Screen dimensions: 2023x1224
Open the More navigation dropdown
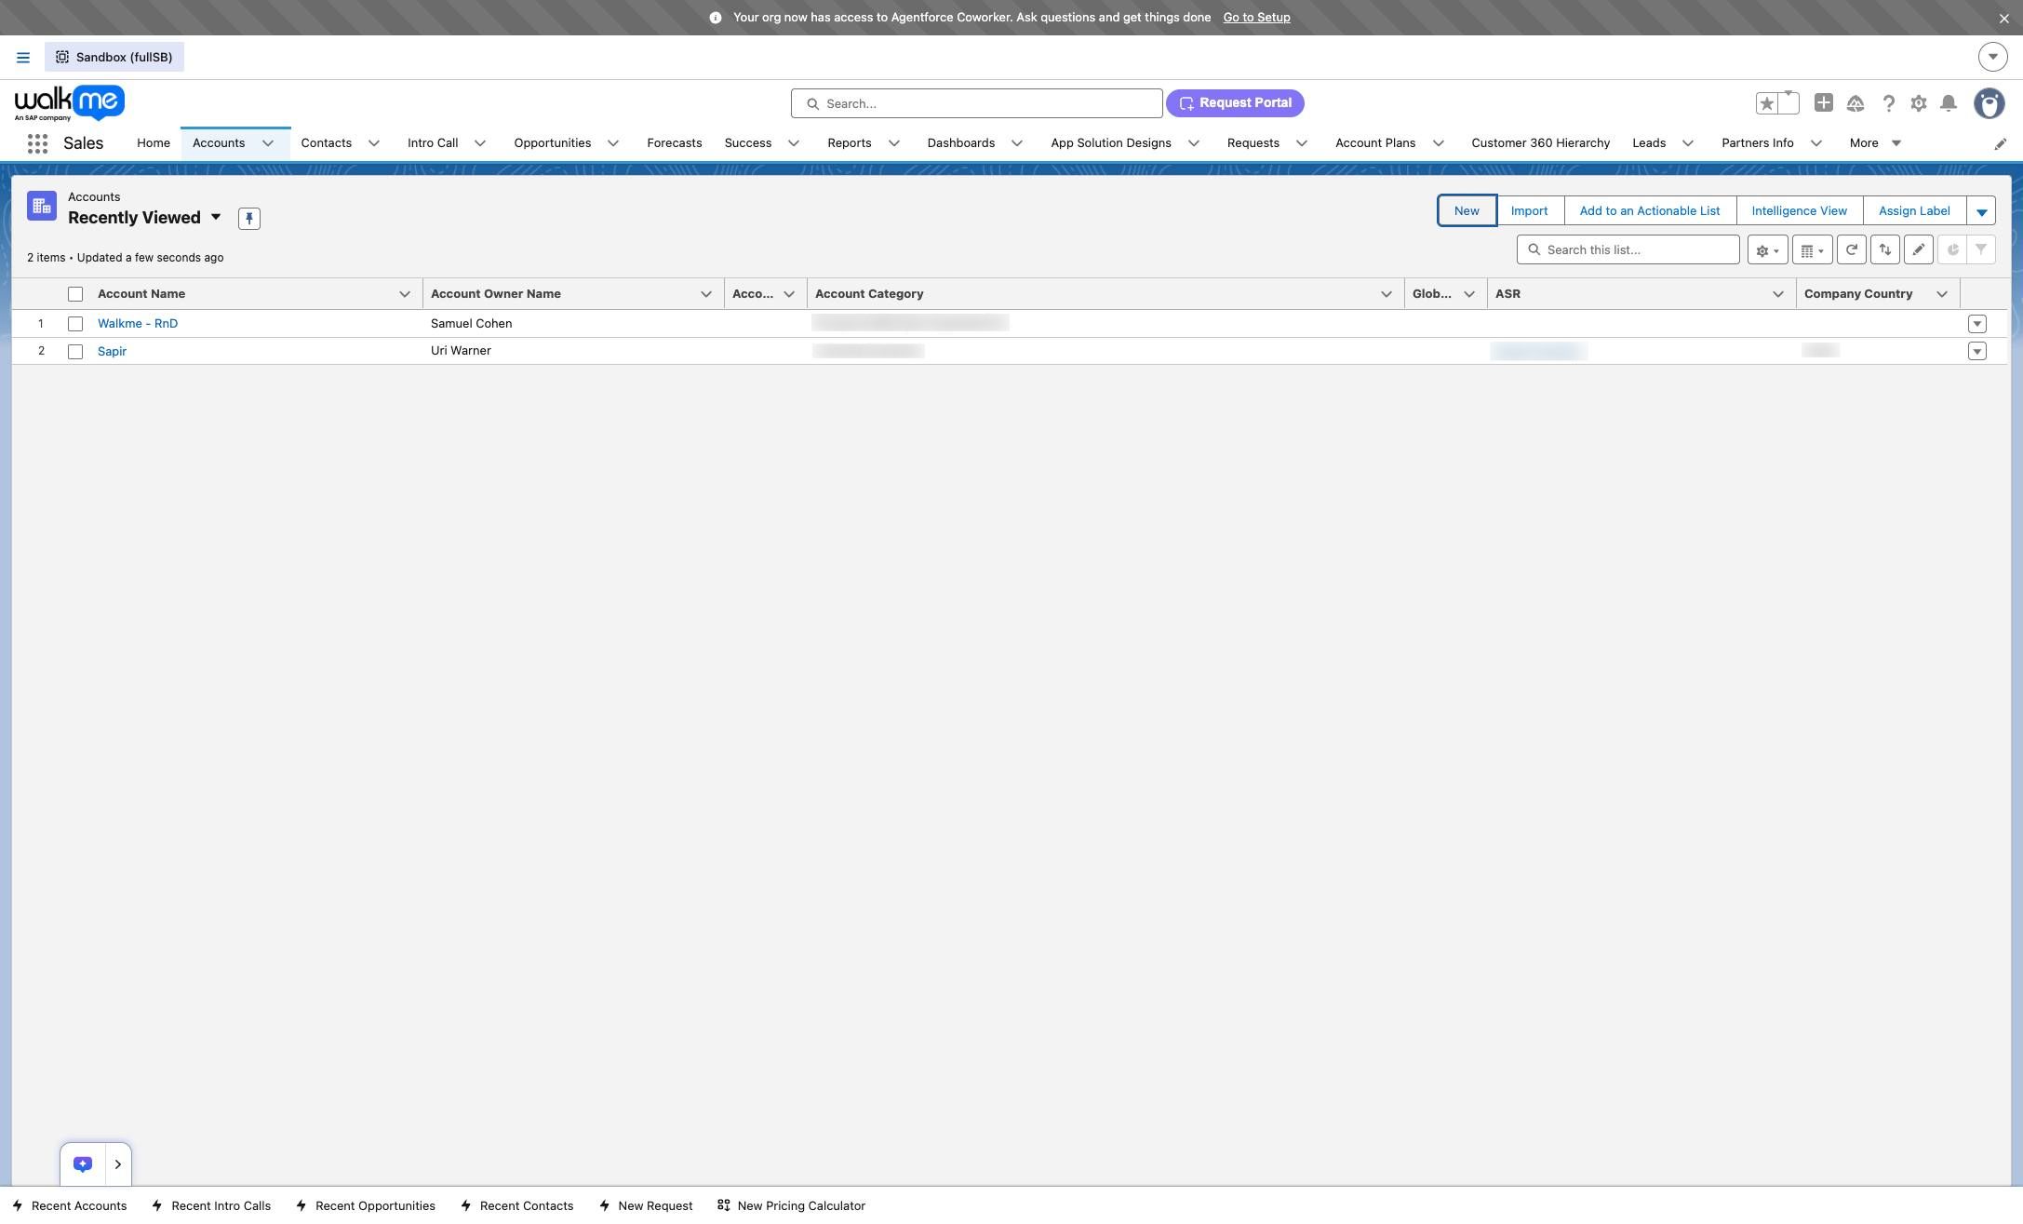1875,143
